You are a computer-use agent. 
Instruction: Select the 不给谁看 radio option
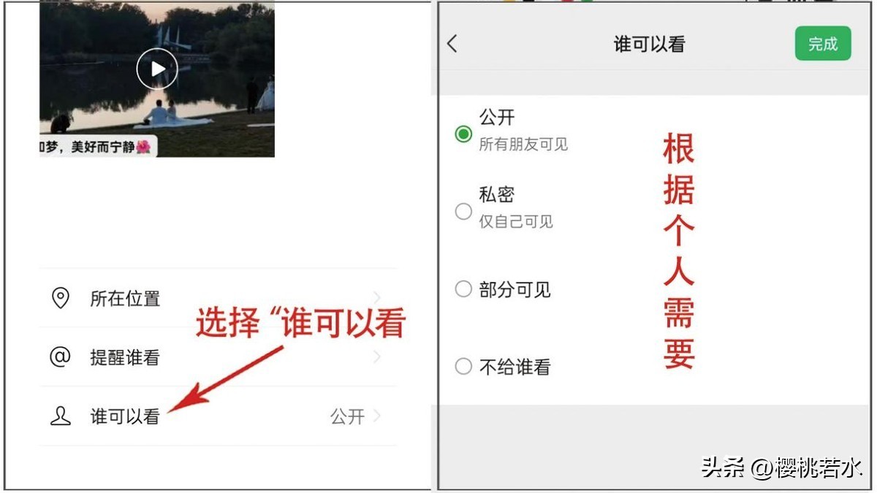[463, 367]
